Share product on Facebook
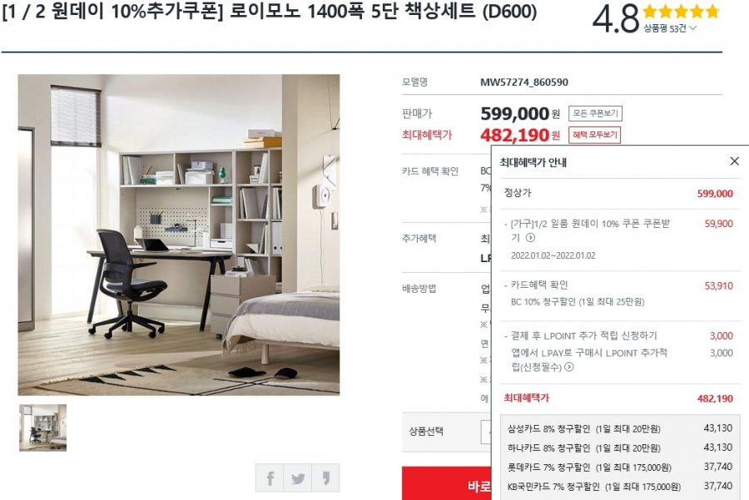 (x=270, y=478)
